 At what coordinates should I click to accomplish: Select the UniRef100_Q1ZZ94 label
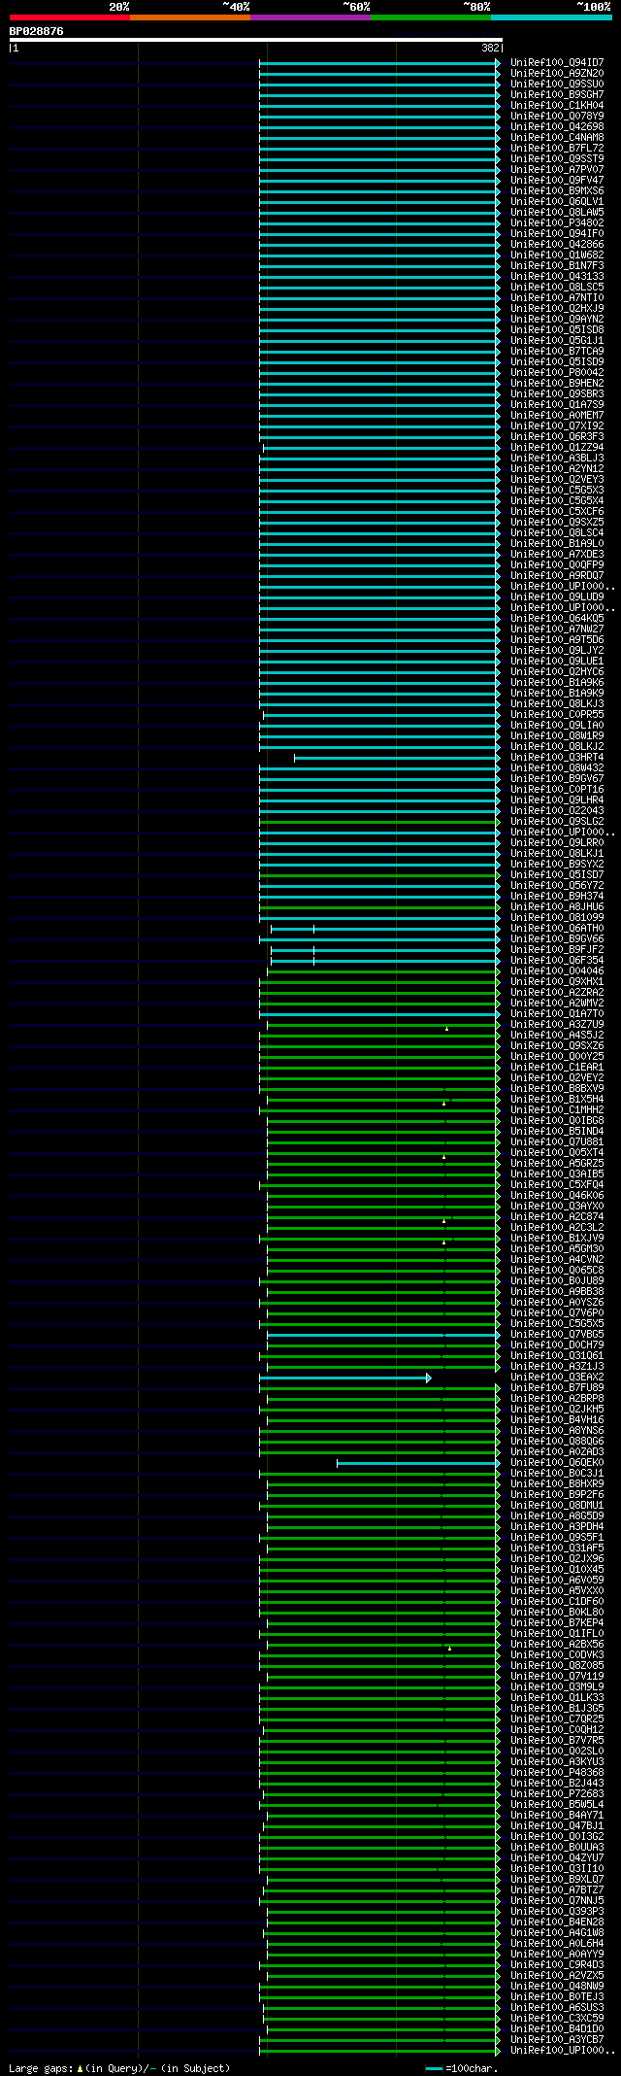coord(557,447)
